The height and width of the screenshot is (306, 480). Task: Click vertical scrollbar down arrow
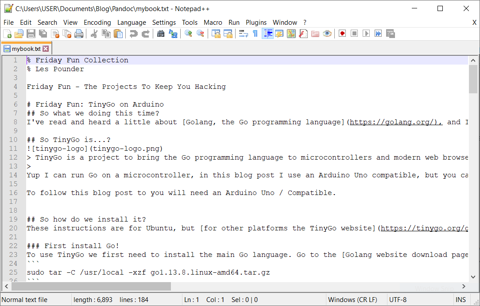[x=473, y=277]
